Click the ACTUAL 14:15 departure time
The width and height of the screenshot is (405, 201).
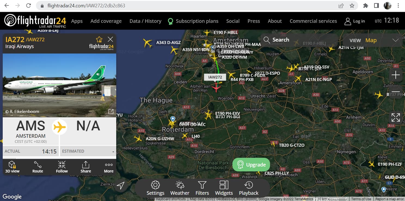click(x=30, y=151)
